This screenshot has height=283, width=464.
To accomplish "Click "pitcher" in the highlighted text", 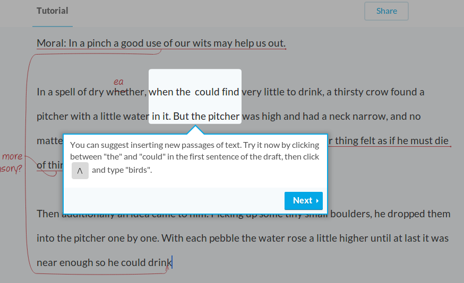I will click(x=224, y=117).
